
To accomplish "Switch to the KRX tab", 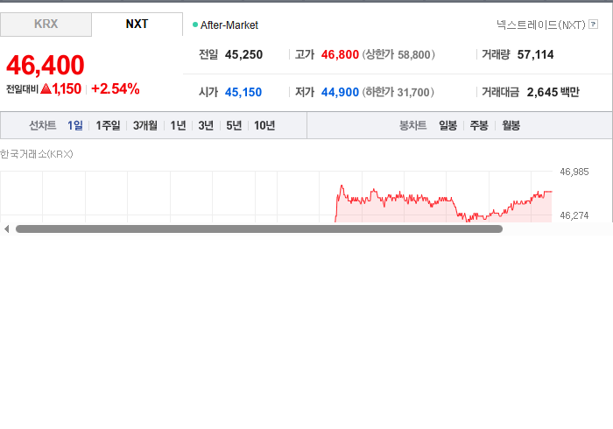I will click(x=46, y=25).
